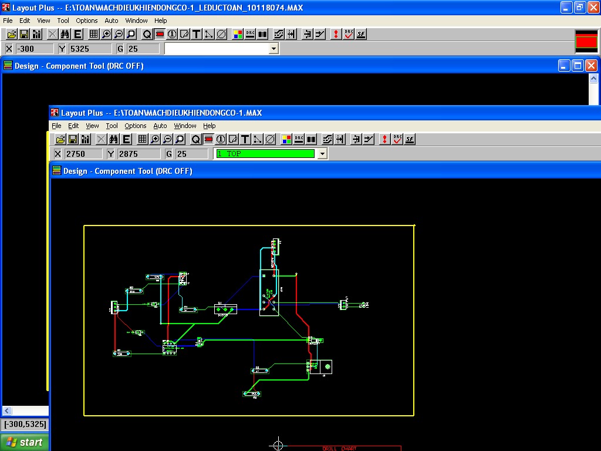Open Auto menu in front window
The image size is (601, 451).
click(160, 126)
